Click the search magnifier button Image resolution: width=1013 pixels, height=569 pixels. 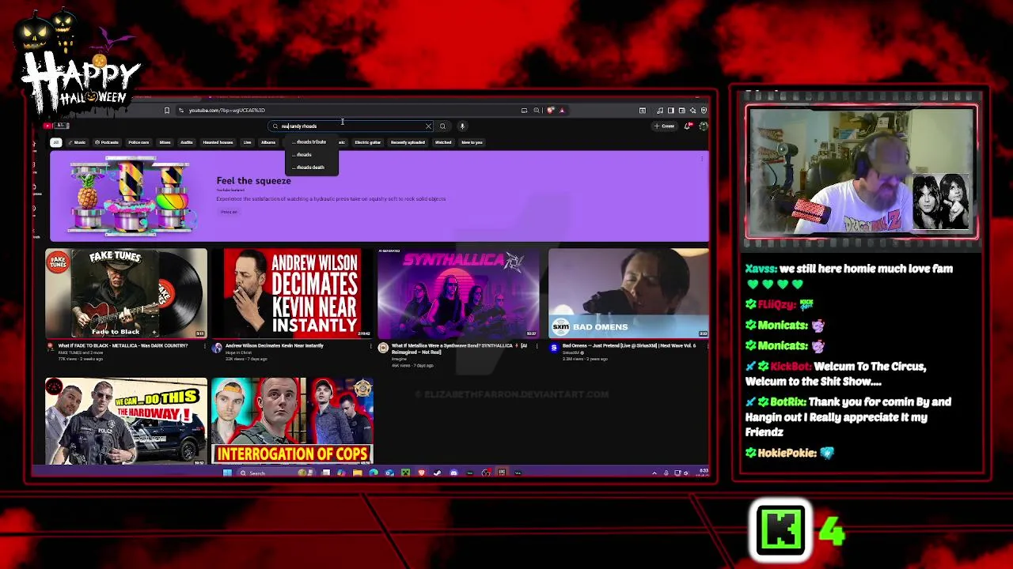pyautogui.click(x=442, y=126)
